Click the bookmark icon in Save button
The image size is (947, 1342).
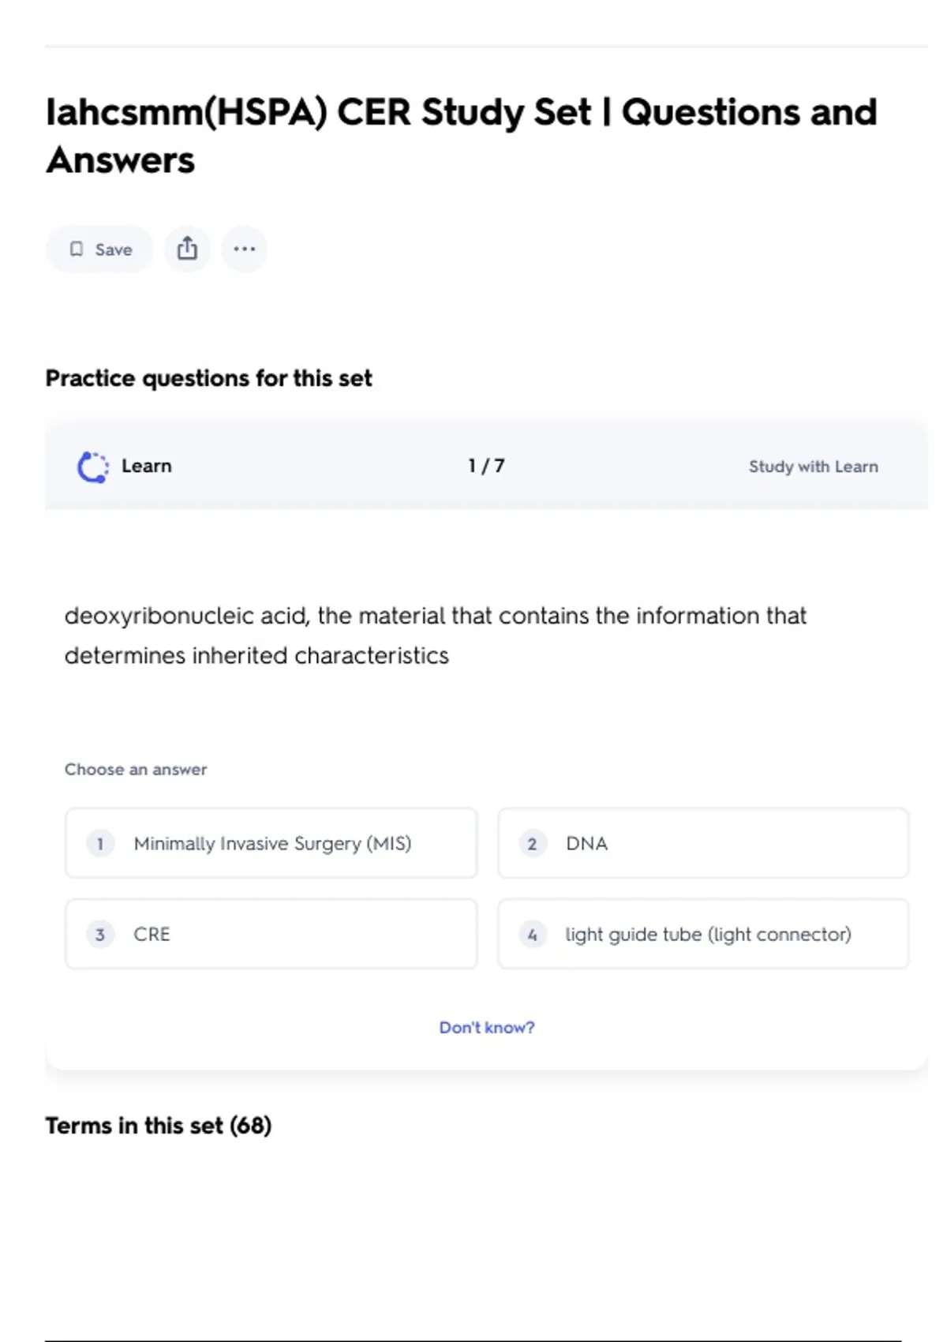tap(77, 249)
